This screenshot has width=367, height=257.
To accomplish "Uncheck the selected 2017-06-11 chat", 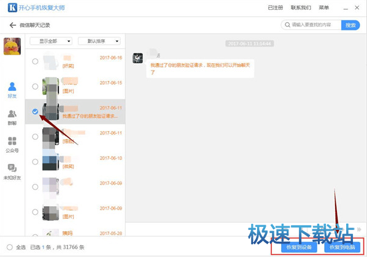I will pyautogui.click(x=35, y=112).
